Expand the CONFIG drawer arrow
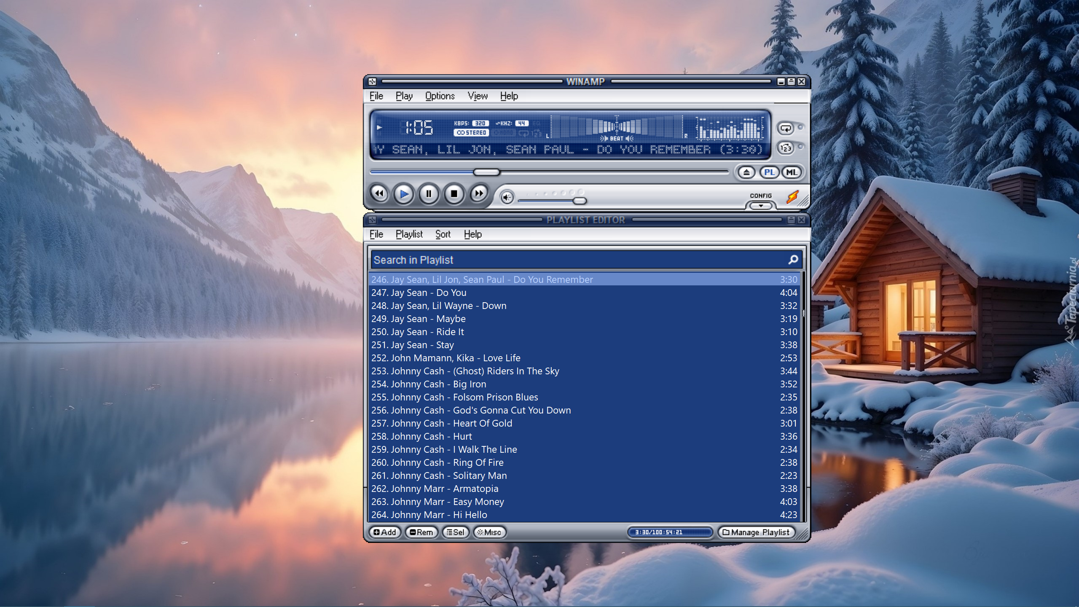Screen dimensions: 1079x607 [761, 206]
